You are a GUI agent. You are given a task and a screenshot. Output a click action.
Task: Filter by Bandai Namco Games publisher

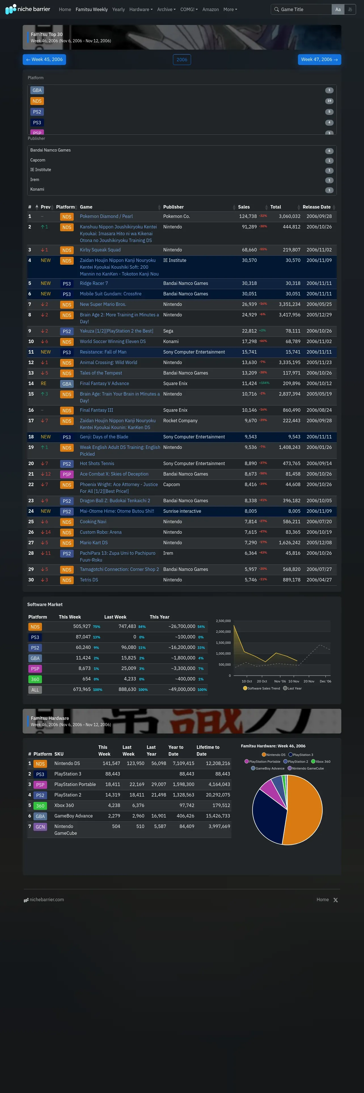coord(182,150)
